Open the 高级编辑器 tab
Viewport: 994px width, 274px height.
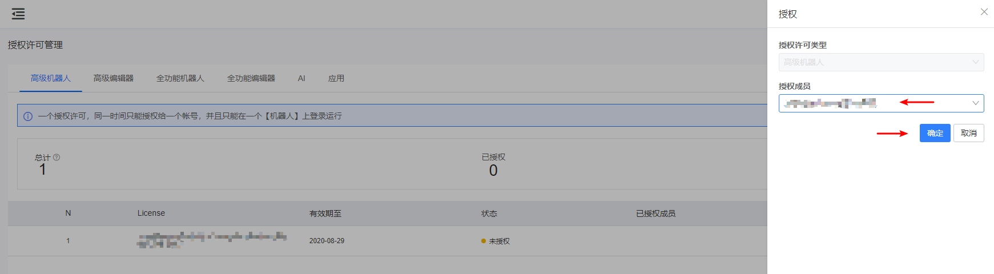[114, 78]
